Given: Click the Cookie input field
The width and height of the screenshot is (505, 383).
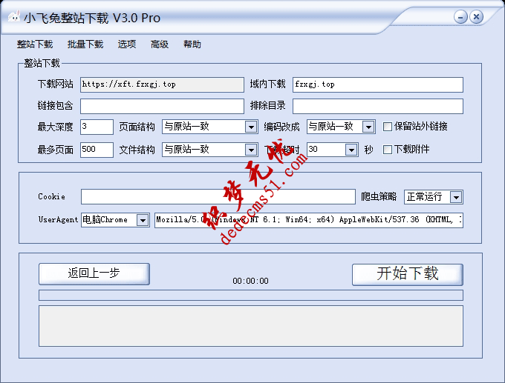Looking at the screenshot, I should (x=218, y=197).
